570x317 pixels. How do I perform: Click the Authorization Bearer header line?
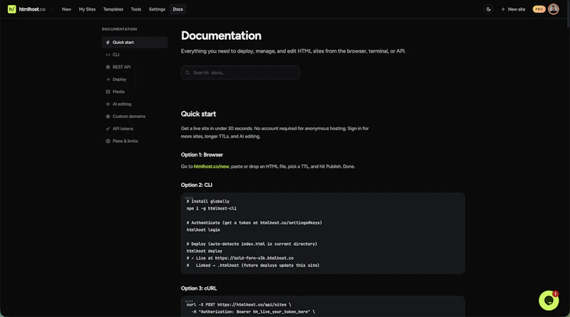click(x=253, y=312)
